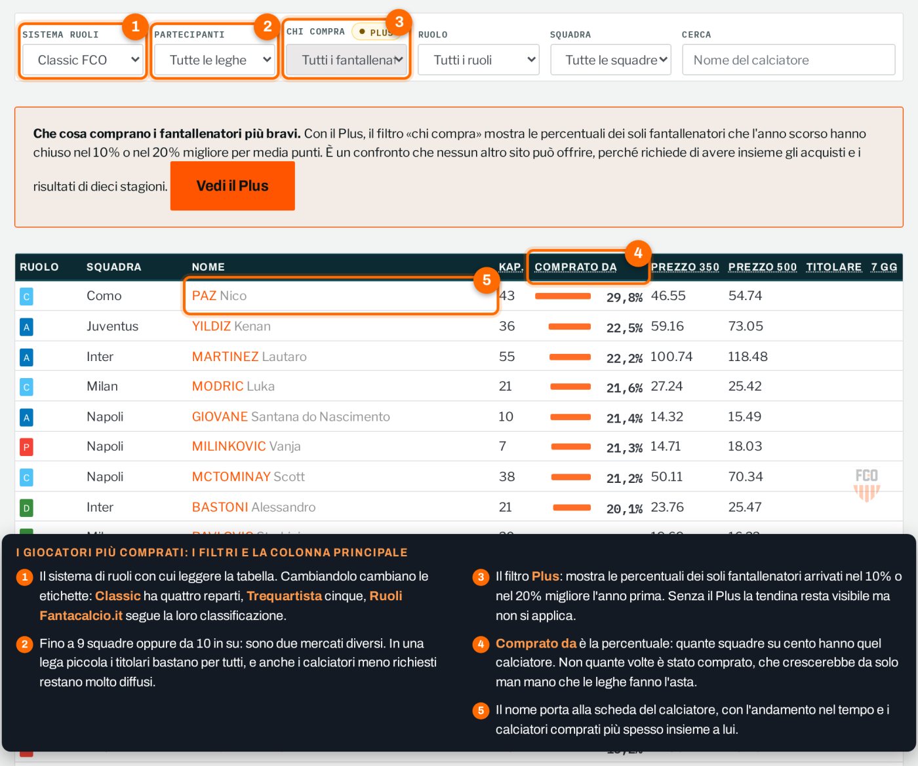Sort by the 7 GG column header
The width and height of the screenshot is (918, 766).
(x=884, y=267)
